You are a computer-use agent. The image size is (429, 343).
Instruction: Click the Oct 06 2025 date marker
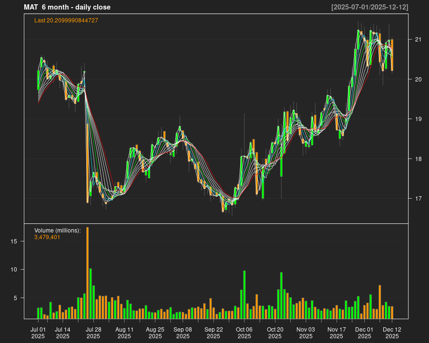click(244, 333)
